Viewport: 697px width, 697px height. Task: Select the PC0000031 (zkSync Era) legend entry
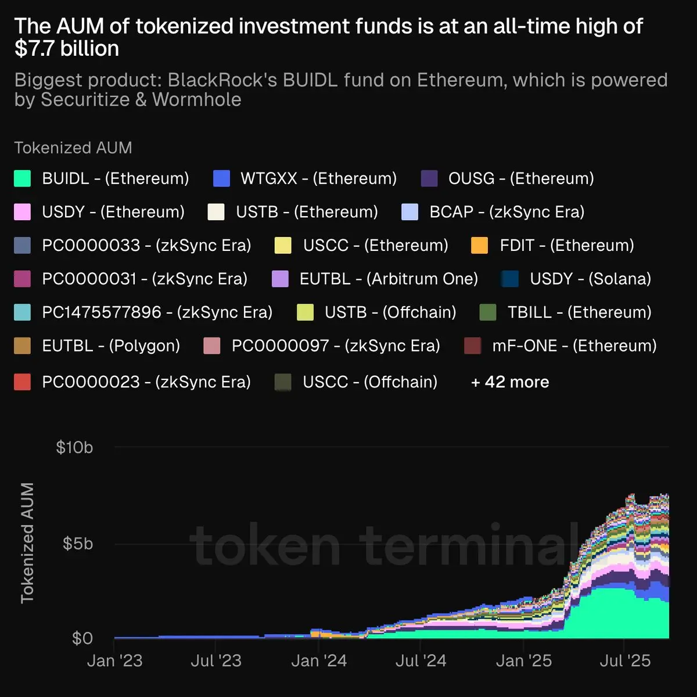point(131,279)
